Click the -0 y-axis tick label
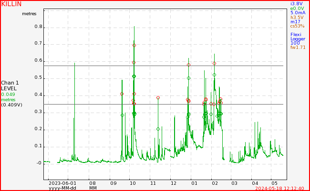The width and height of the screenshot is (310, 191). click(x=39, y=163)
